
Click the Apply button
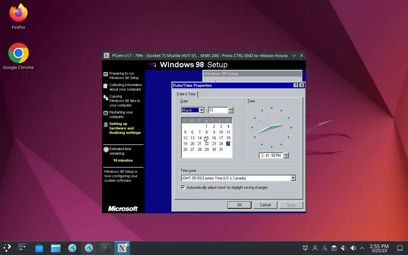pos(291,205)
